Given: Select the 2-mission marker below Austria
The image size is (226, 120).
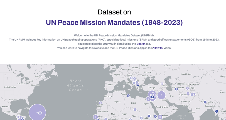Looking at the screenshot, I should [x=131, y=78].
